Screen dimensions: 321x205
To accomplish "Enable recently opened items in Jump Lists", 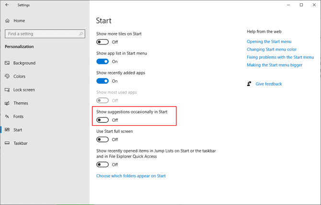I will click(x=103, y=164).
